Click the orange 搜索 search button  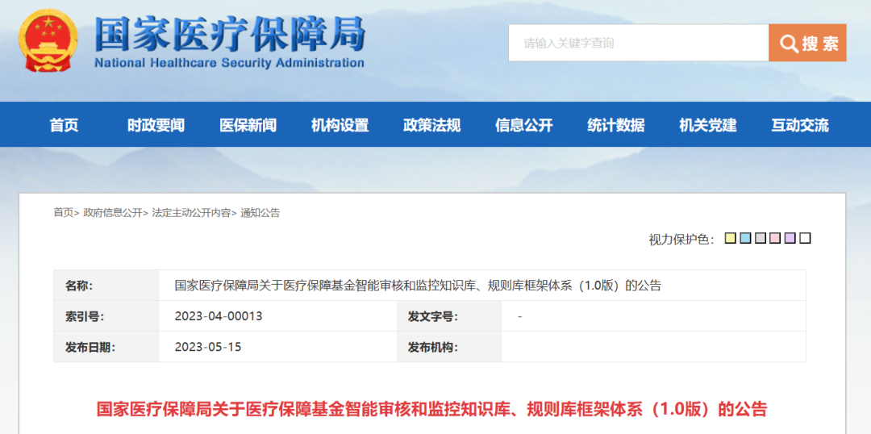(x=807, y=43)
